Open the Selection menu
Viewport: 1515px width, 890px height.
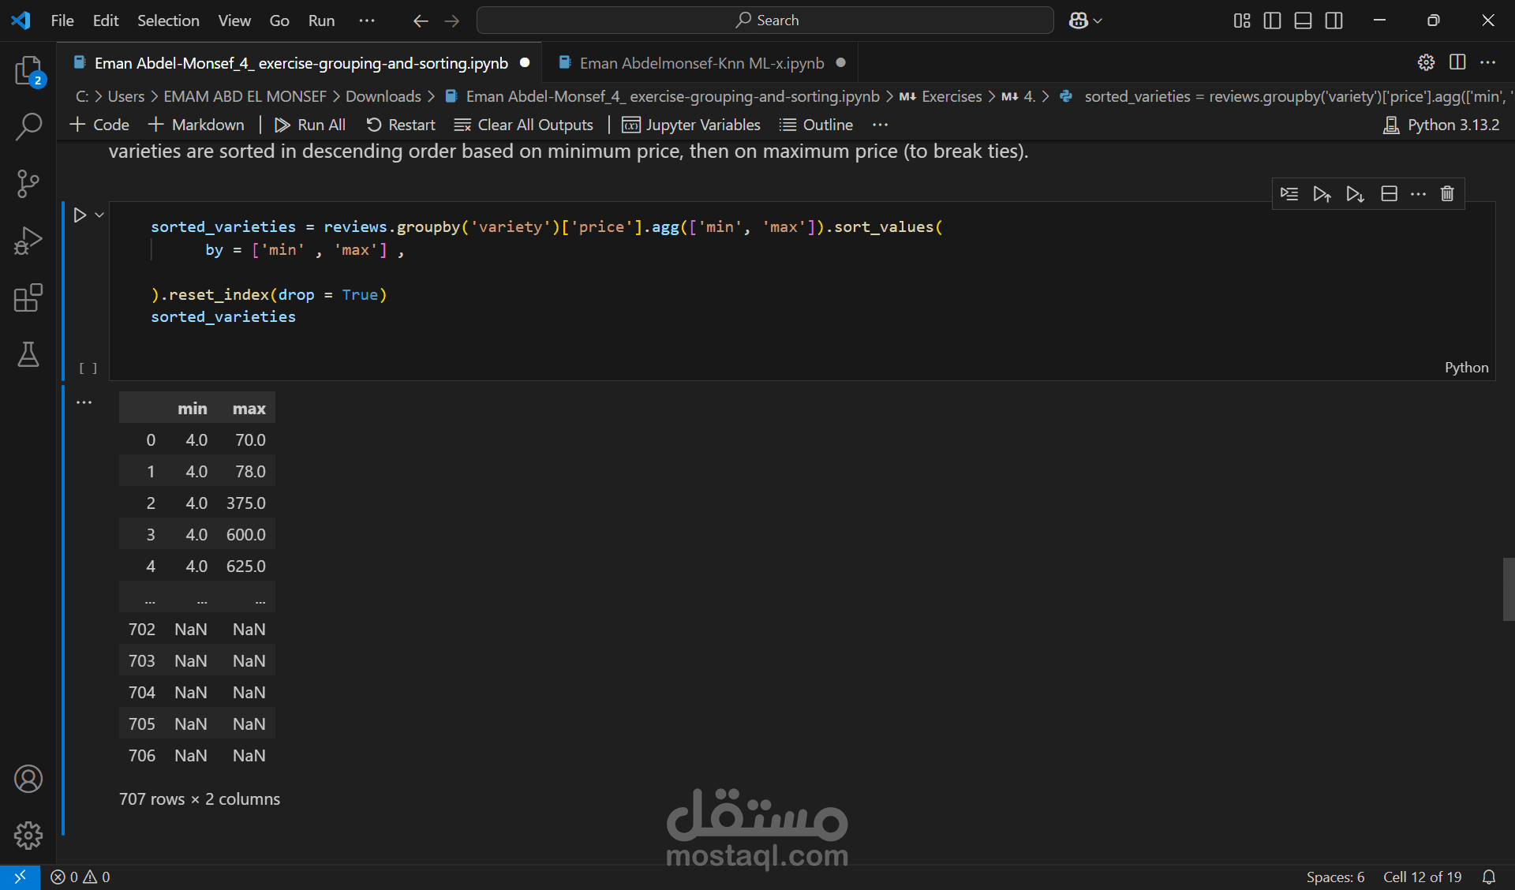(x=168, y=21)
